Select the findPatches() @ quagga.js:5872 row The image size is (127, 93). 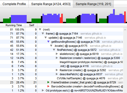(x=61, y=50)
